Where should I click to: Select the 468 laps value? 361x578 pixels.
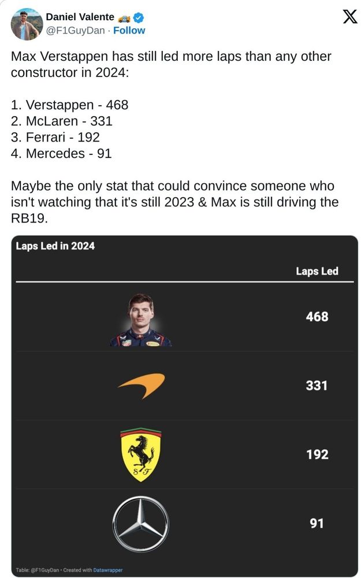tap(317, 317)
